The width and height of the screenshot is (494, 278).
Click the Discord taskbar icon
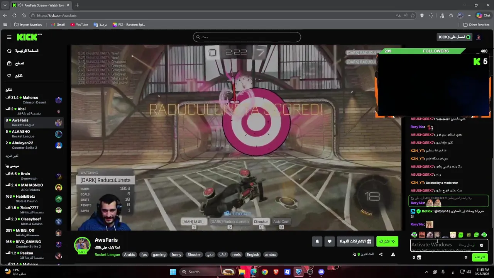(x=321, y=272)
